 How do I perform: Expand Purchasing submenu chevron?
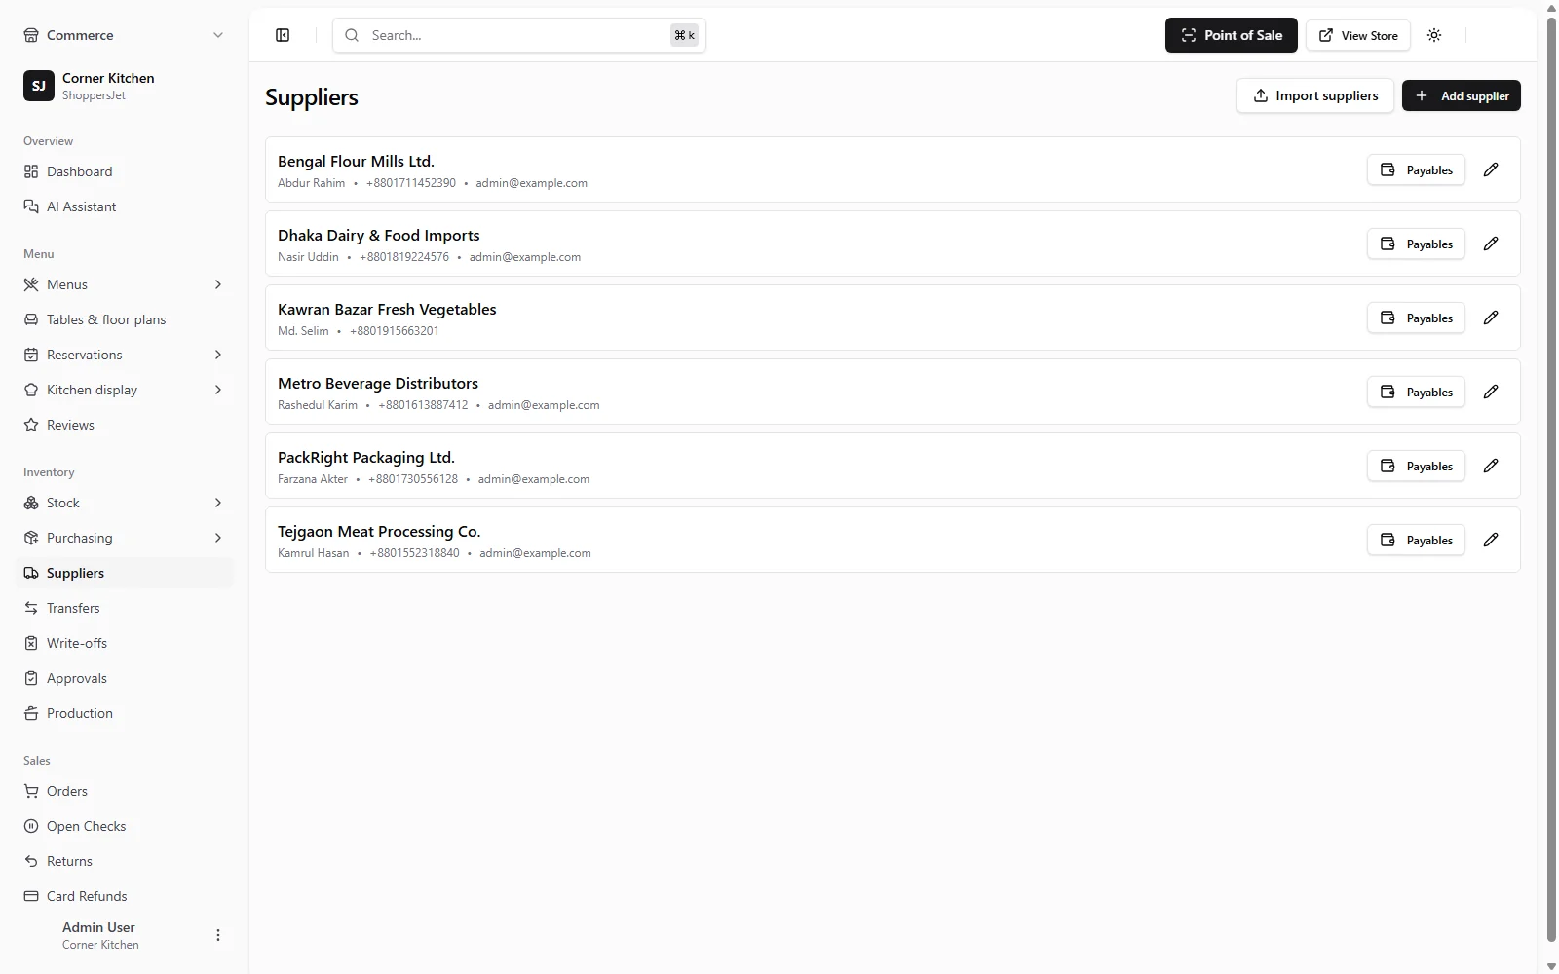[218, 538]
